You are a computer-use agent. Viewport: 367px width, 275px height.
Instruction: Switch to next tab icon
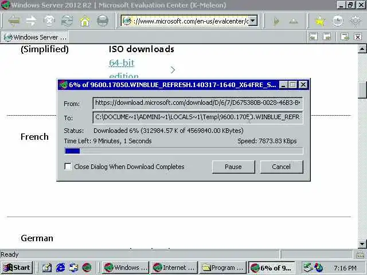click(x=327, y=37)
